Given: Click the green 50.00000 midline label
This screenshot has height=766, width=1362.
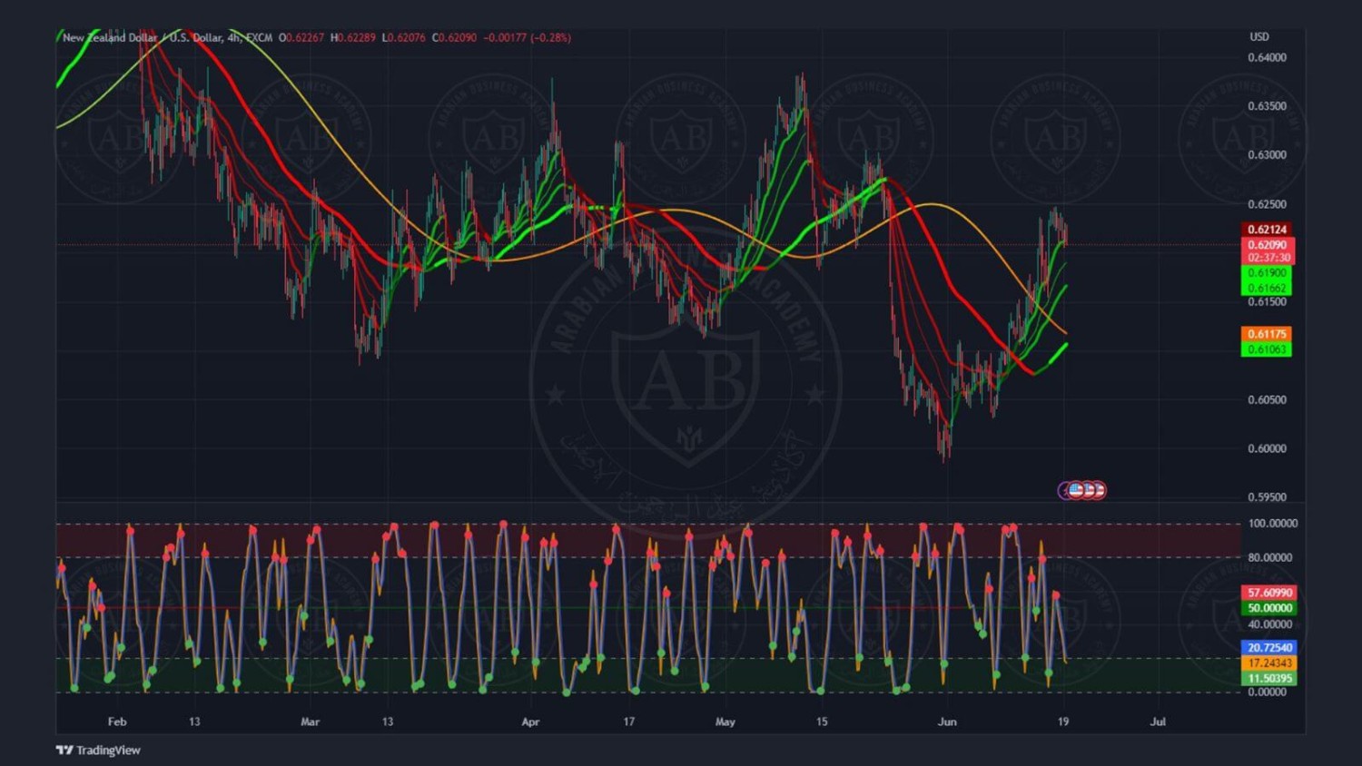Looking at the screenshot, I should click(x=1268, y=608).
